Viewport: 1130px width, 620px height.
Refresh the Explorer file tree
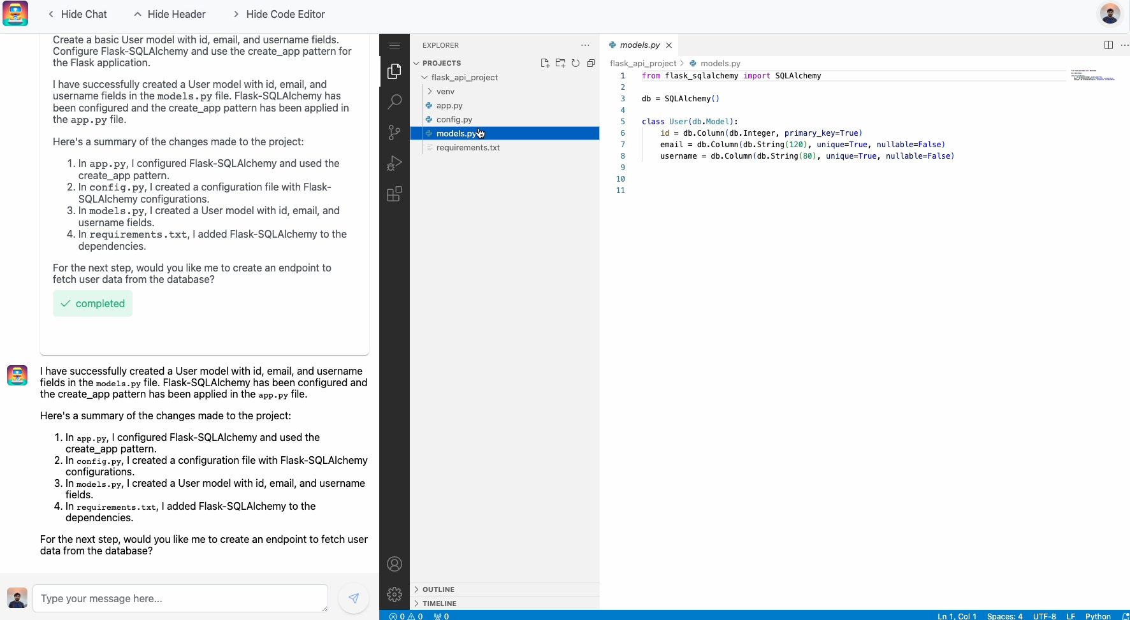tap(576, 63)
